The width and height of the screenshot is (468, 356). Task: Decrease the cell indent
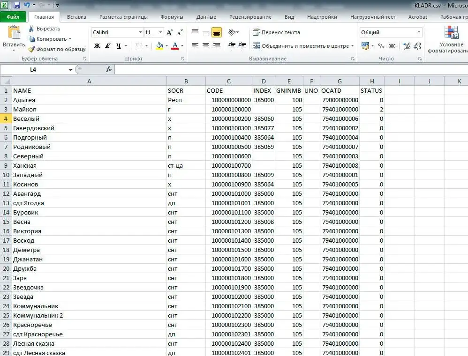point(232,45)
